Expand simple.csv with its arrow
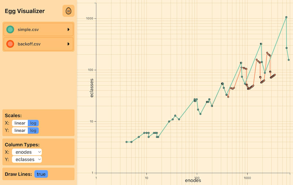Screen dimensions: 293x185 pyautogui.click(x=68, y=29)
